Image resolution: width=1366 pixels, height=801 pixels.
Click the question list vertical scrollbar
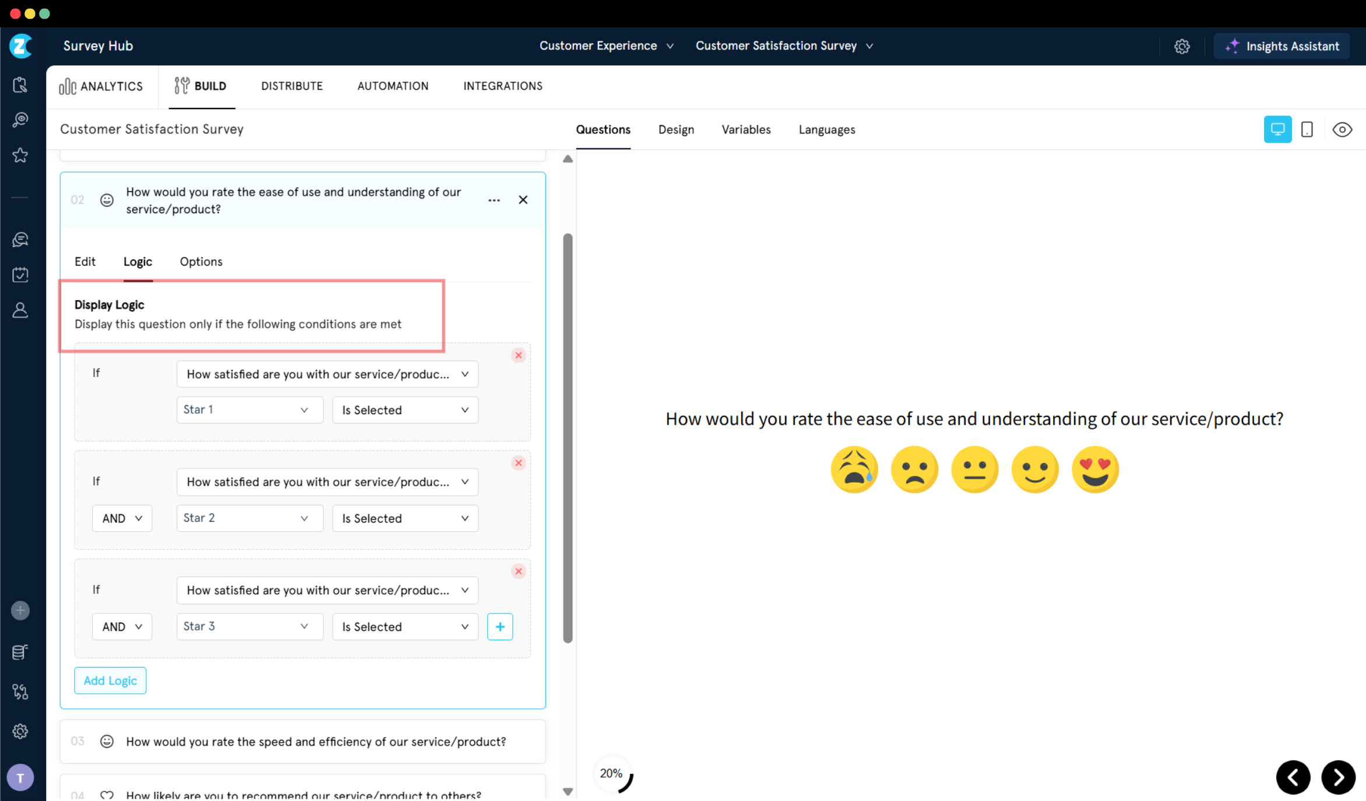[568, 437]
